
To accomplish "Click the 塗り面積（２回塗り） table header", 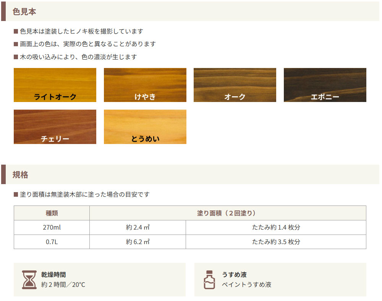I will pos(228,213).
